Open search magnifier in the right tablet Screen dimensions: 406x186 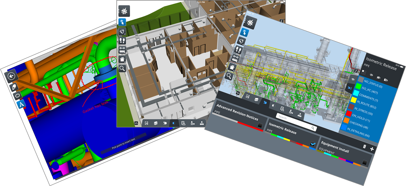229,76
